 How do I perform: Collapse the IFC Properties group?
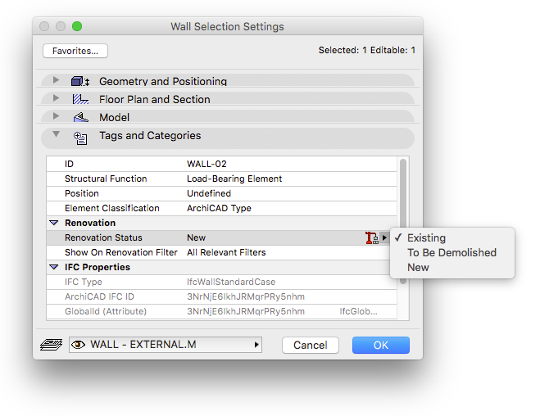tap(54, 267)
